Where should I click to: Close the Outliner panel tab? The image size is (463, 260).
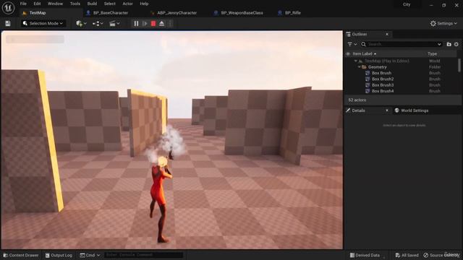[x=387, y=35]
